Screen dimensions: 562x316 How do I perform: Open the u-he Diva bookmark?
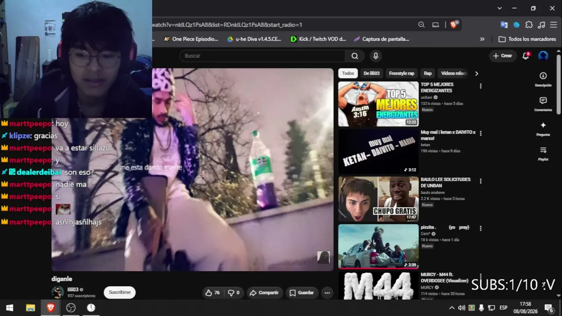coord(254,39)
